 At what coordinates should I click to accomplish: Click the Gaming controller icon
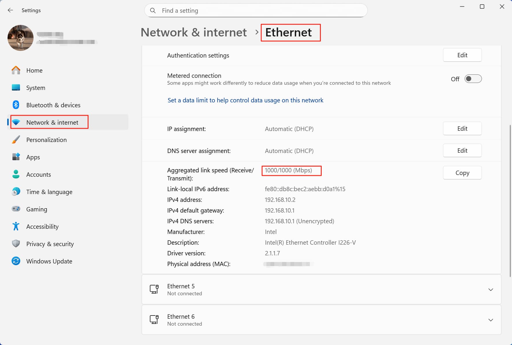(16, 209)
